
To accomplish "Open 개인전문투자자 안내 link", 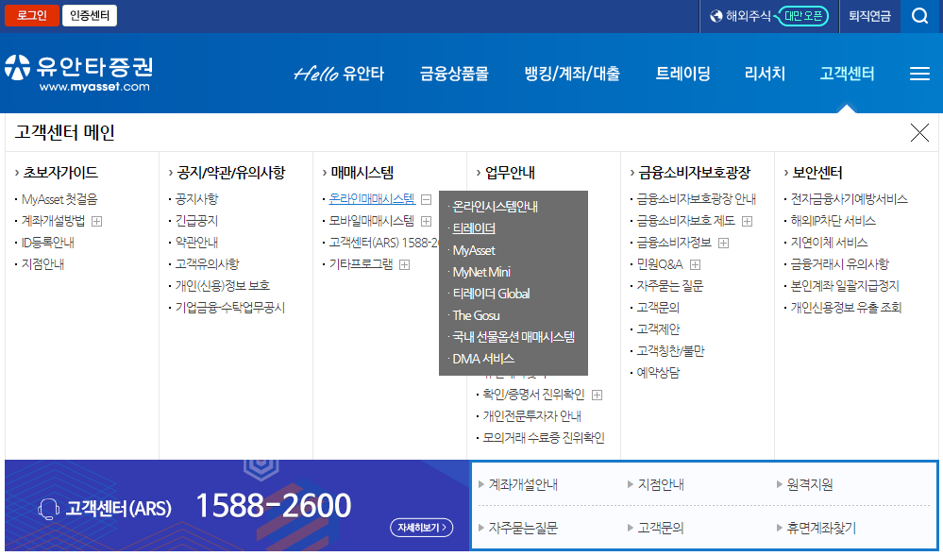I will pos(531,415).
